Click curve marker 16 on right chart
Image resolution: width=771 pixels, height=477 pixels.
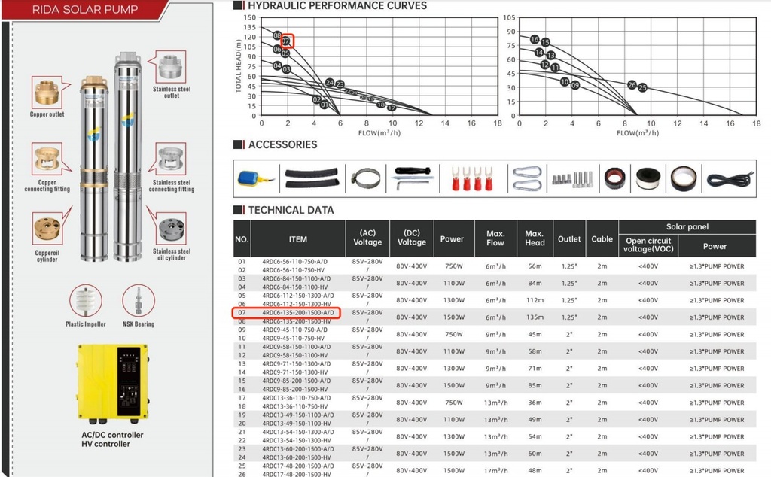pos(535,39)
